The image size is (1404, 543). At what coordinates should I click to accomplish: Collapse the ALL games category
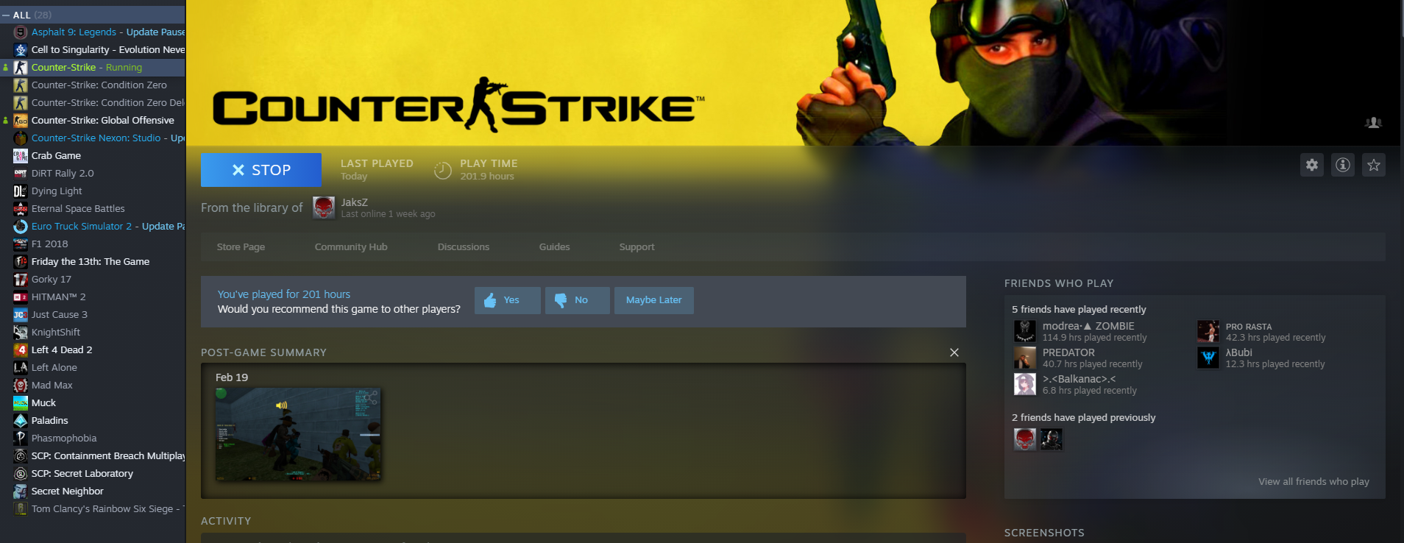click(x=6, y=15)
